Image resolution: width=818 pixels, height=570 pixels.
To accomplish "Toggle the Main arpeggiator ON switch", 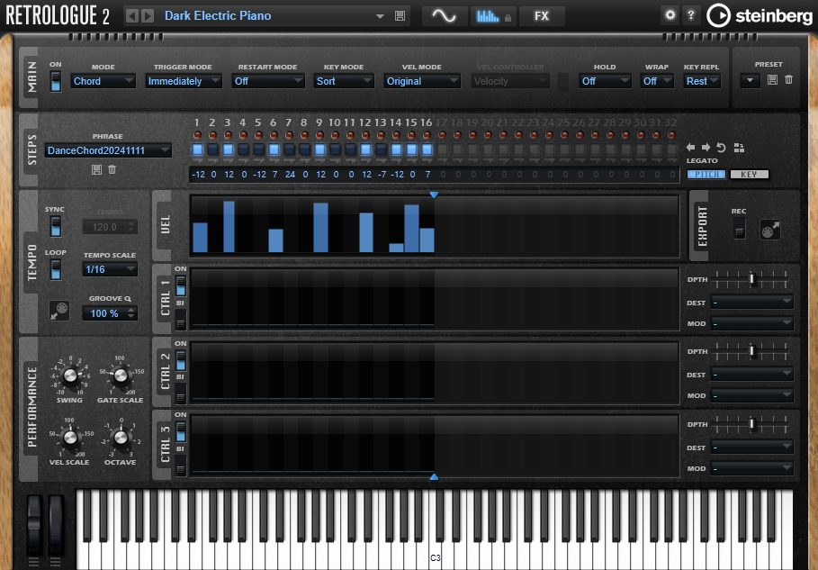I will click(x=56, y=81).
